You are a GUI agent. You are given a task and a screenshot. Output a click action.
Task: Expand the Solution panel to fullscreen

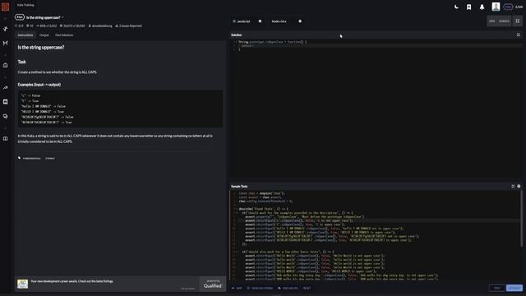pyautogui.click(x=519, y=35)
